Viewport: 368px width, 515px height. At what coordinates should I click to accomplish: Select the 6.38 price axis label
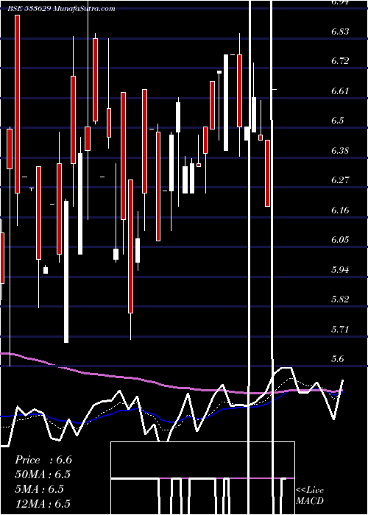[x=340, y=151]
